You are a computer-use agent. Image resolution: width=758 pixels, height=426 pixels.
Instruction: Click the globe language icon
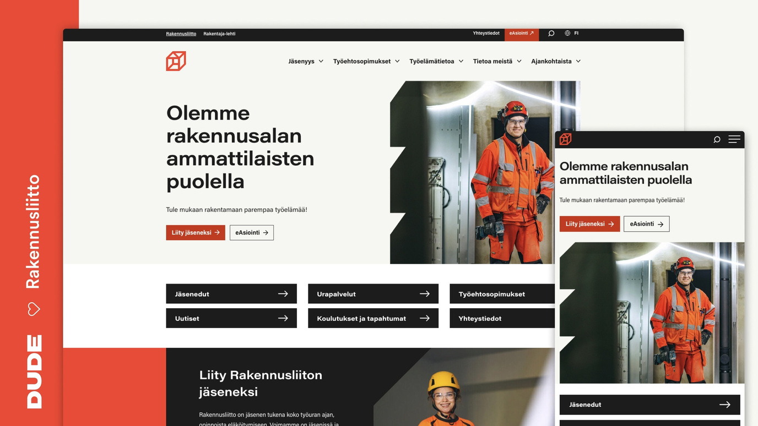tap(567, 33)
